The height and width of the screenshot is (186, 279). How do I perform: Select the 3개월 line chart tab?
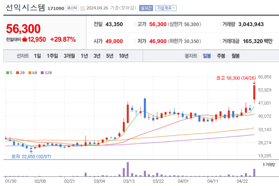pos(69,56)
